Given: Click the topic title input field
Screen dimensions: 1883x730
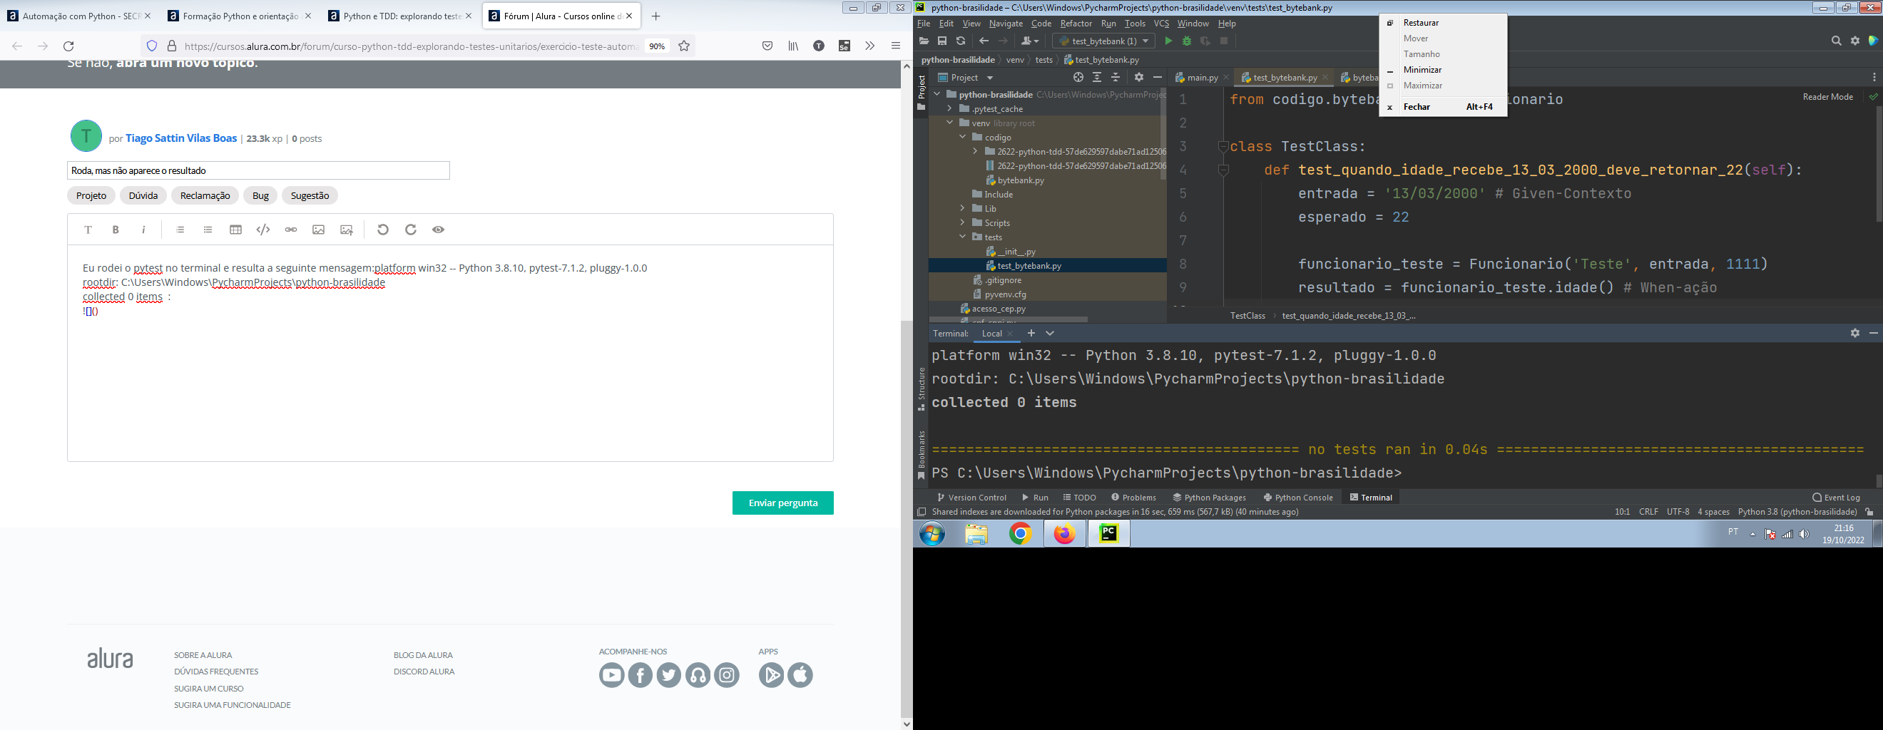Looking at the screenshot, I should coord(258,170).
